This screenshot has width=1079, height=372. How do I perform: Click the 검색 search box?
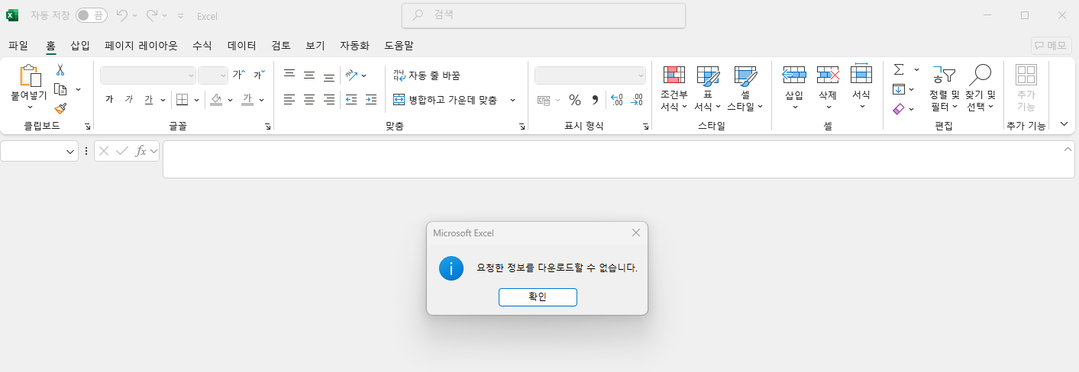(x=544, y=15)
